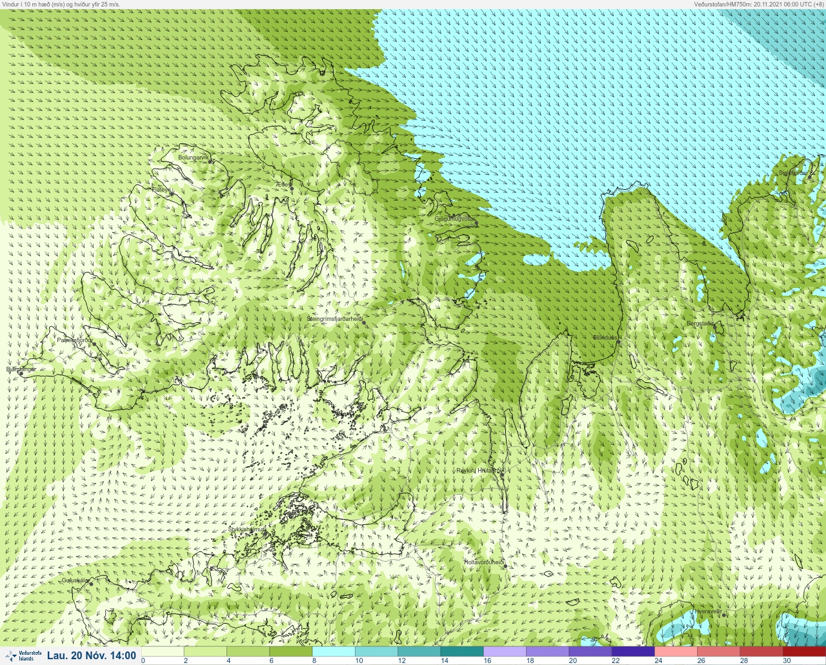Viewport: 826px width, 665px height.
Task: Click the Gjögurflugvöllur station label
Action: click(455, 219)
